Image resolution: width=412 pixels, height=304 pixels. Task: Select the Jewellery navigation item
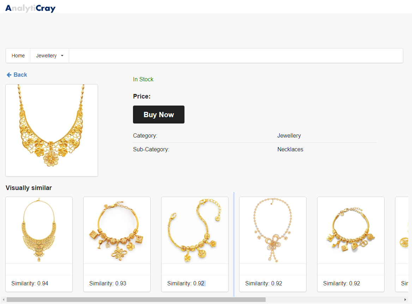(46, 56)
